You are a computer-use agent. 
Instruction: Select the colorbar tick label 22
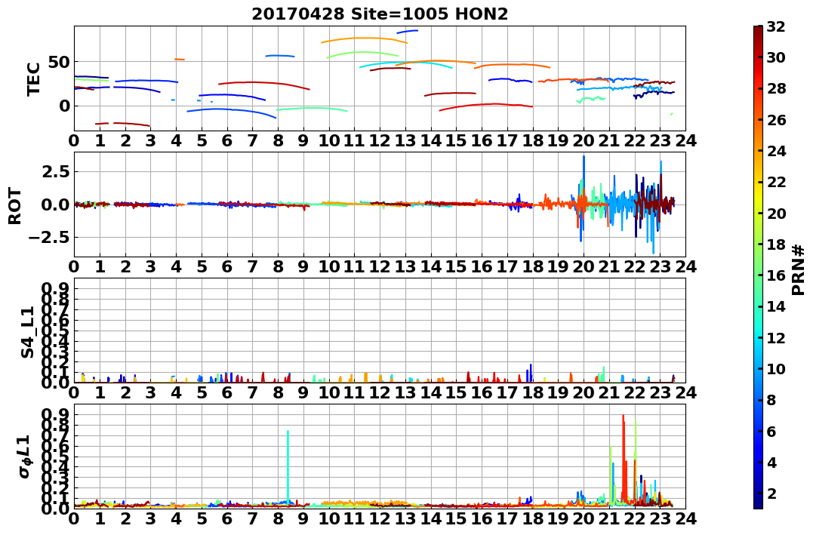(x=775, y=182)
